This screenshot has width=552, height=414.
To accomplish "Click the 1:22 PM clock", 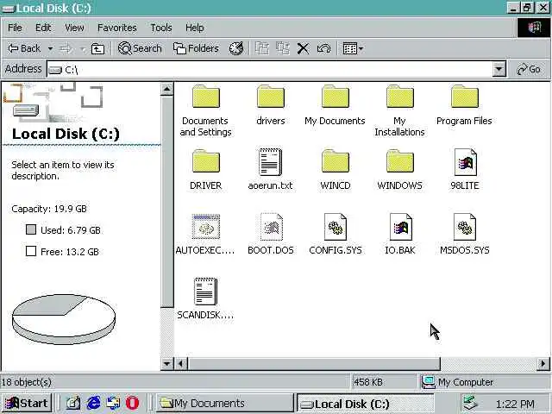I will click(x=515, y=404).
